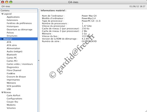Collapse the Logiciel disclosure triangle
Screen dimensions: 147x112
click(2, 14)
